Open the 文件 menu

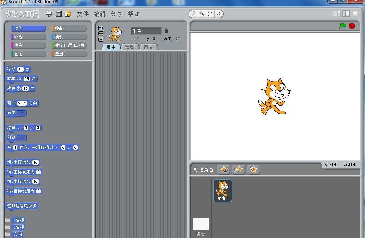(82, 14)
